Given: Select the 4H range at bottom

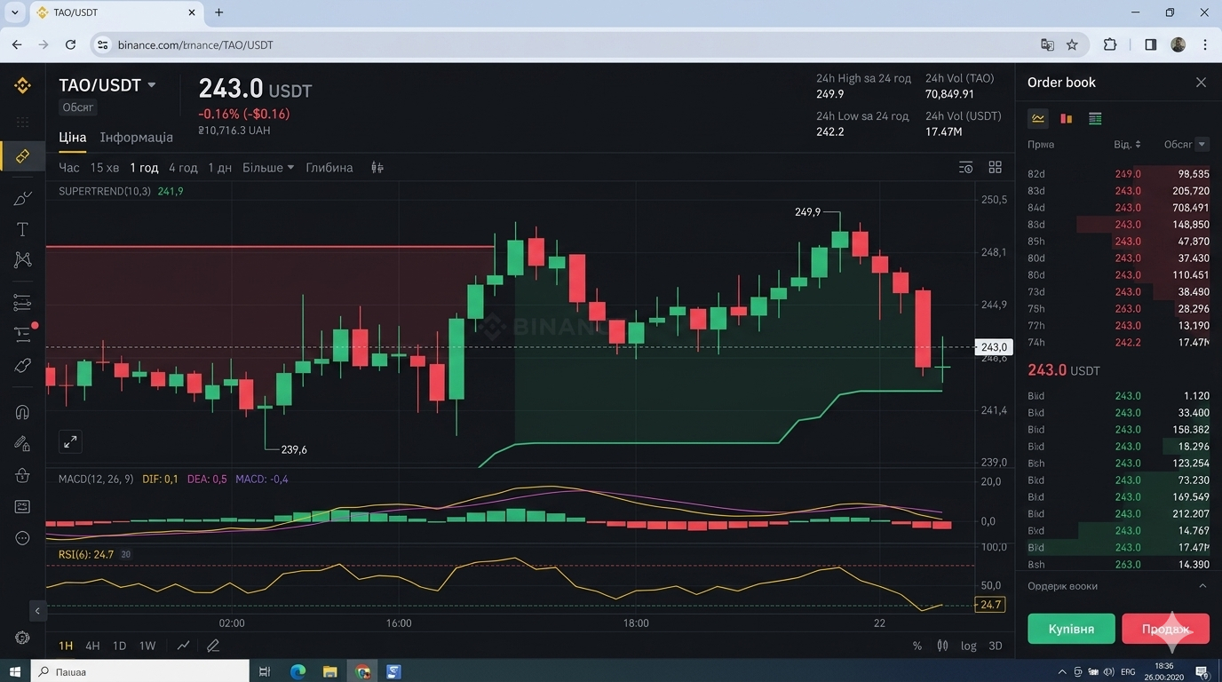Looking at the screenshot, I should tap(92, 646).
